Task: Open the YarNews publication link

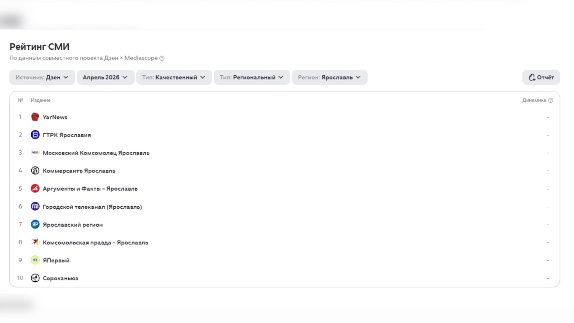Action: point(55,117)
